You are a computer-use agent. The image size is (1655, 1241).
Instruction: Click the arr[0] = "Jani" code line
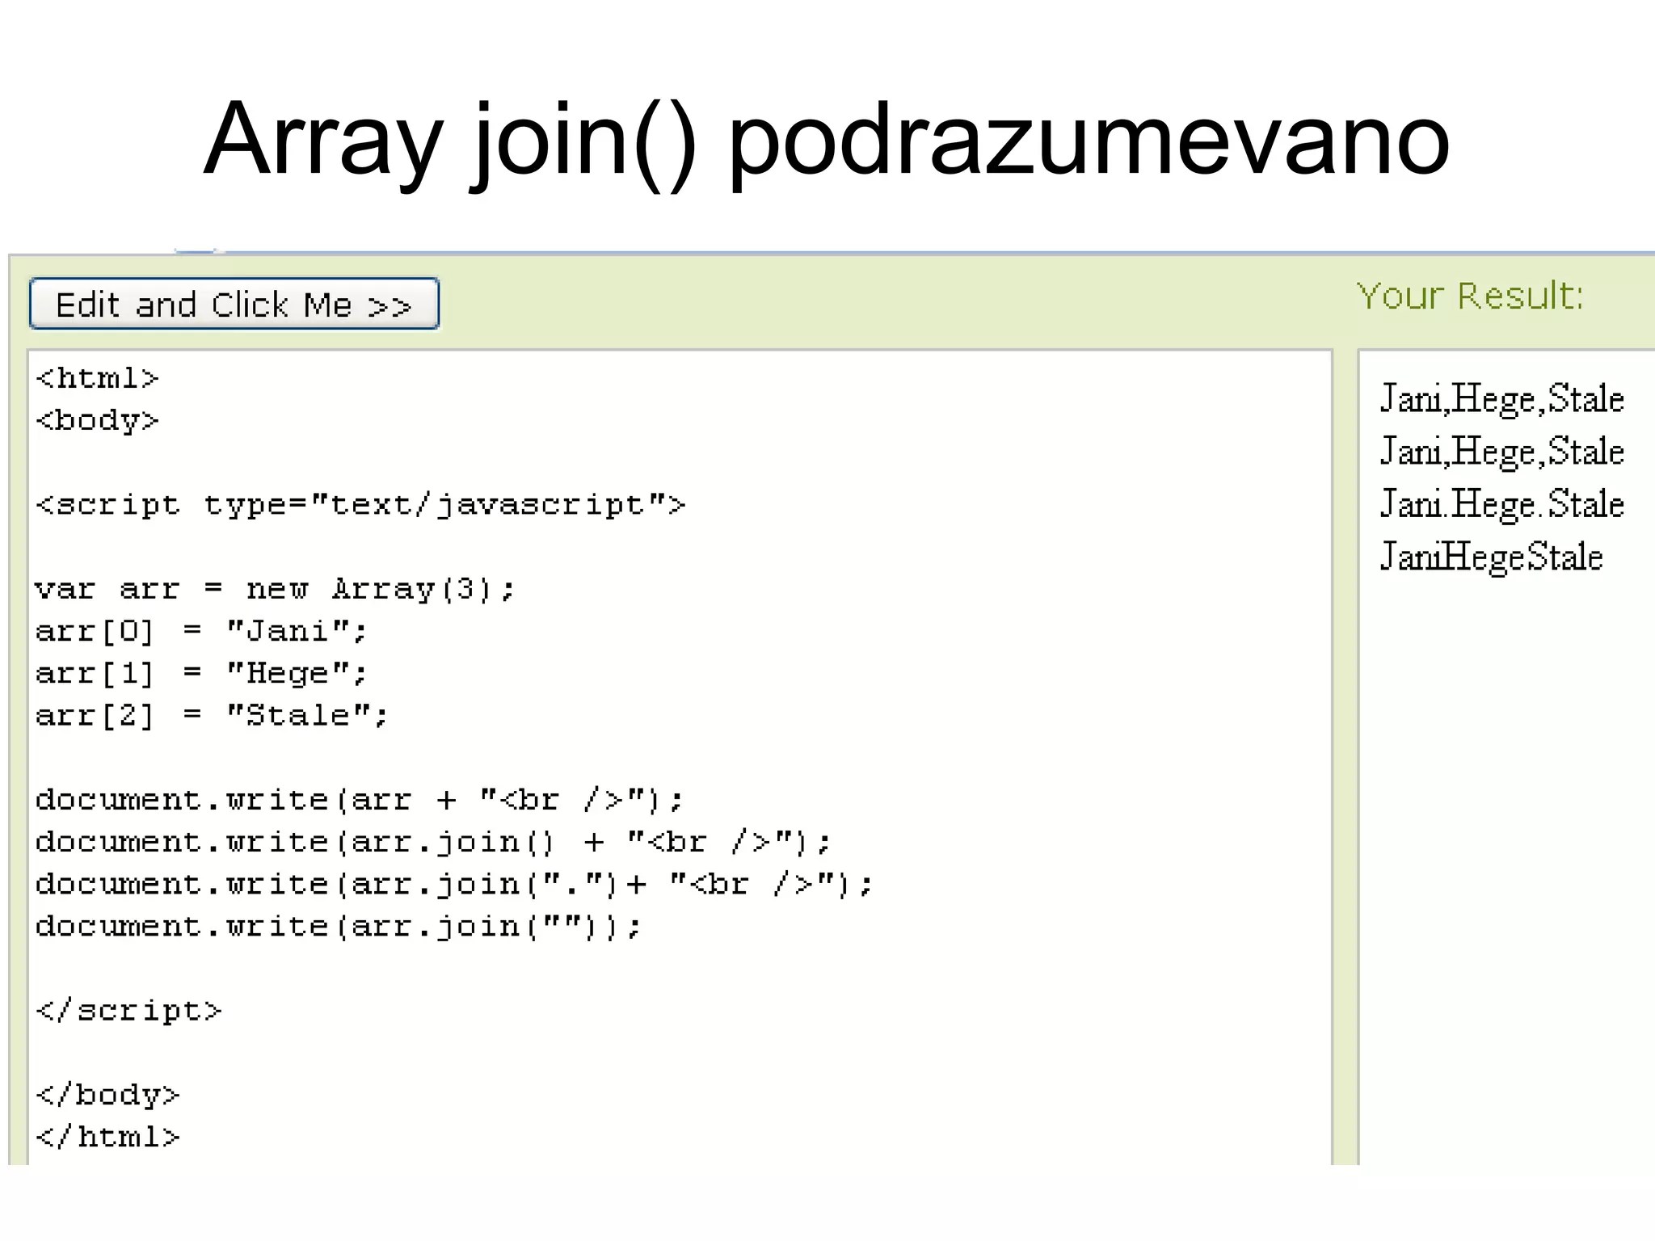[x=201, y=631]
